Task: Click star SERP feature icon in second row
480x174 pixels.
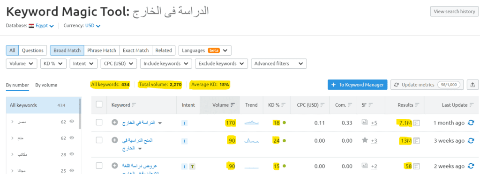Action: pos(365,140)
